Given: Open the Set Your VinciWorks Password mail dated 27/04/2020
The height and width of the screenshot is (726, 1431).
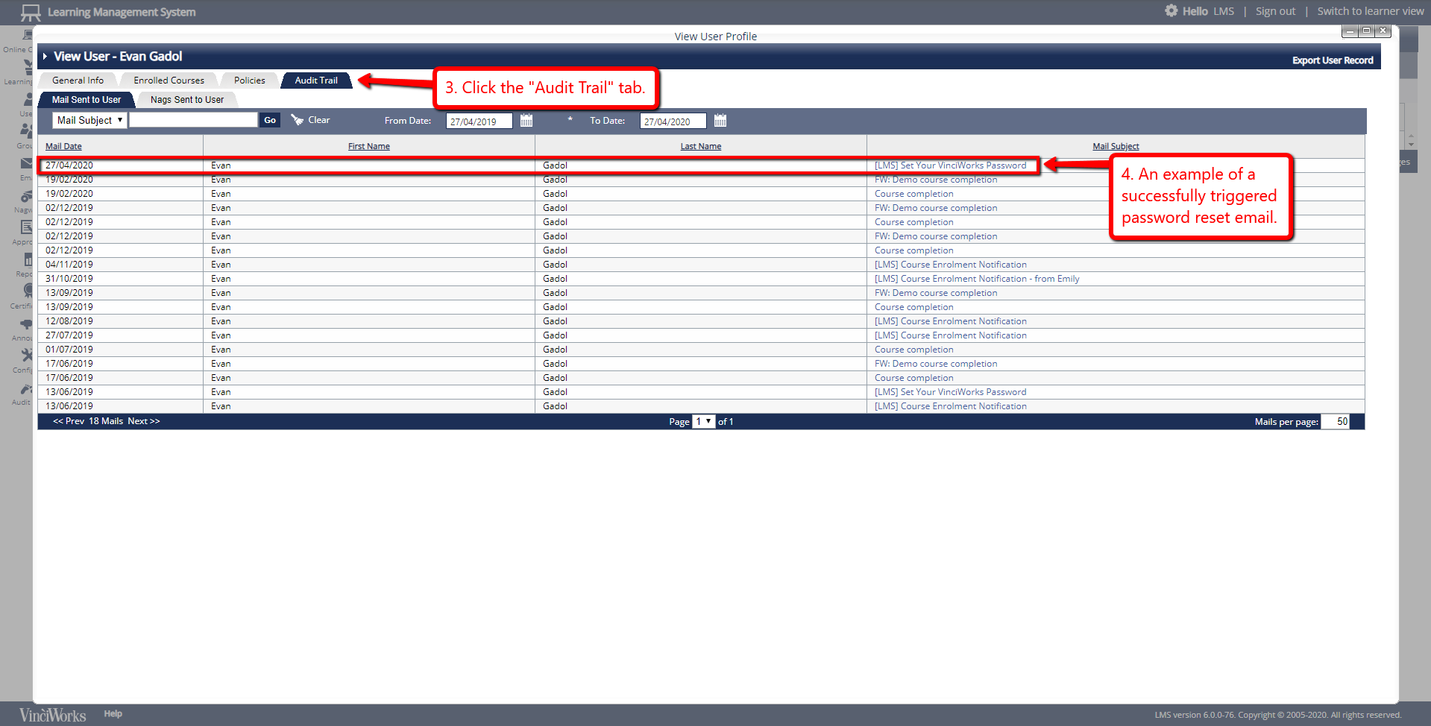Looking at the screenshot, I should point(950,165).
